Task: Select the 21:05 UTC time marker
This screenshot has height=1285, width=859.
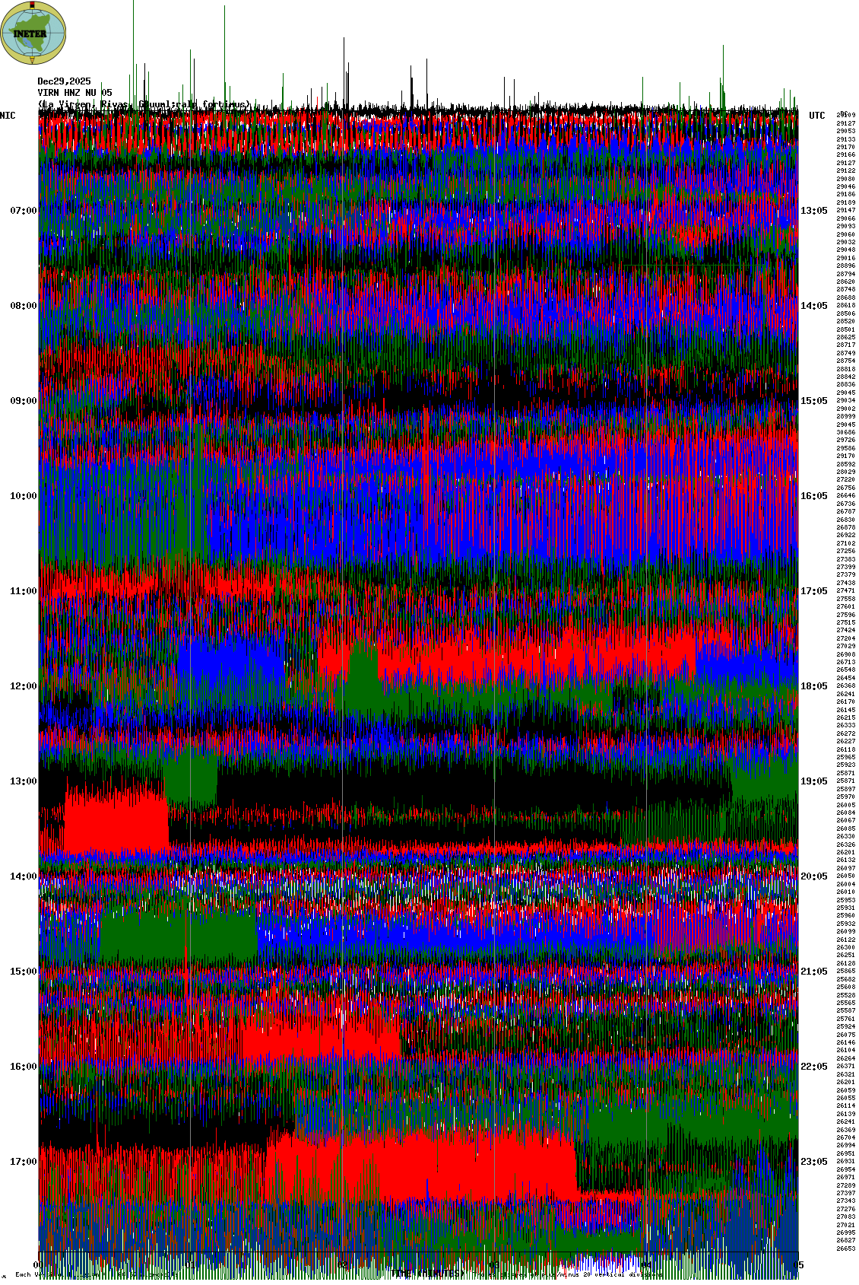Action: coord(813,972)
